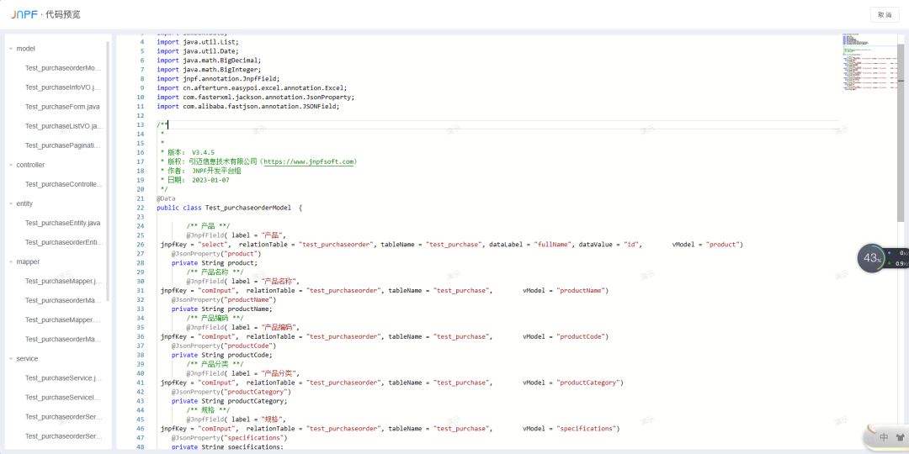The image size is (909, 454).
Task: Click line number 13 in the gutter
Action: (x=140, y=124)
